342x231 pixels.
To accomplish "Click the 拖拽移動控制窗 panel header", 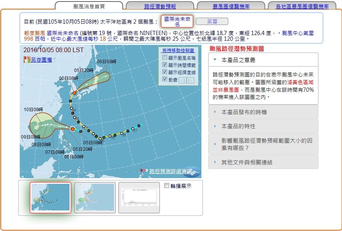I will pyautogui.click(x=178, y=50).
